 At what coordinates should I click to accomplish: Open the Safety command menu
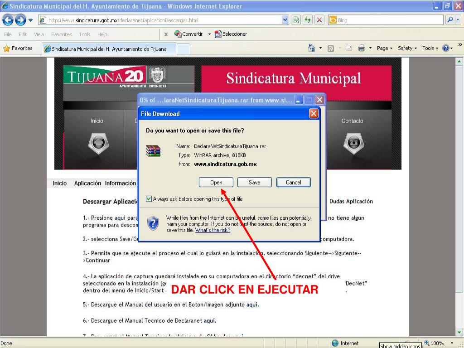(407, 48)
